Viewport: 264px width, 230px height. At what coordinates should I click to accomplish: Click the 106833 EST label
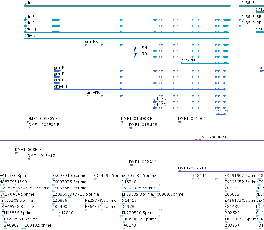pos(232,194)
